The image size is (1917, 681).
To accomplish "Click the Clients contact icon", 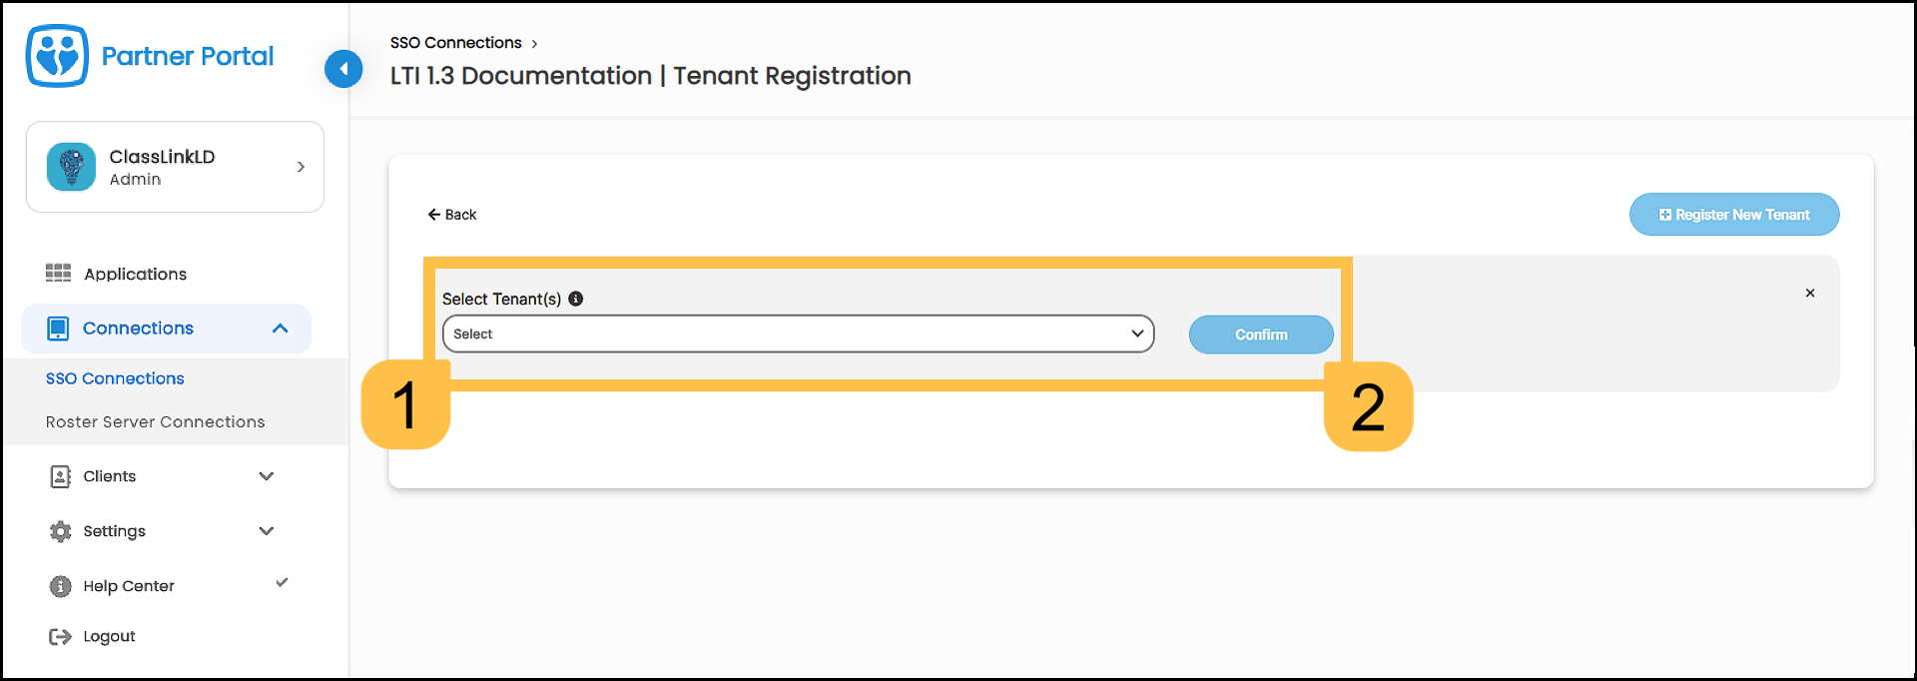I will (60, 476).
